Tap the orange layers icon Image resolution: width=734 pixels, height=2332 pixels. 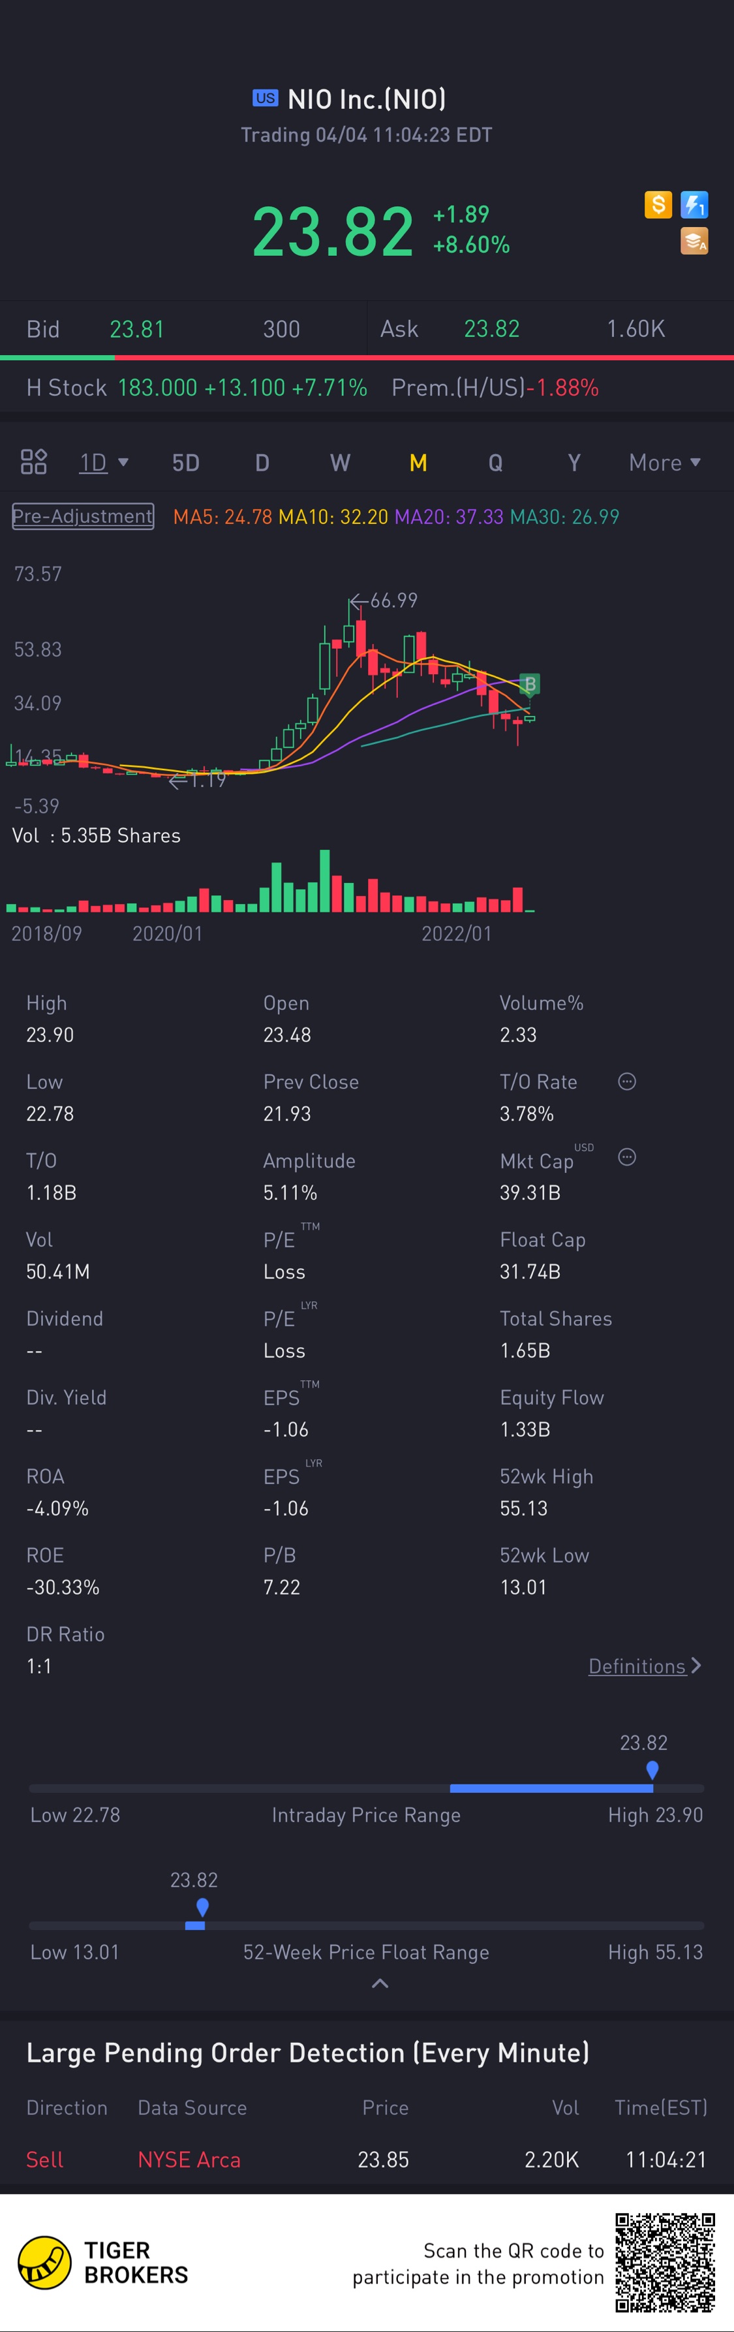[x=694, y=241]
